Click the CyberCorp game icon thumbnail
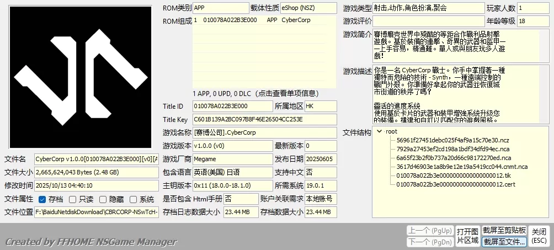The width and height of the screenshot is (554, 250). tap(81, 77)
